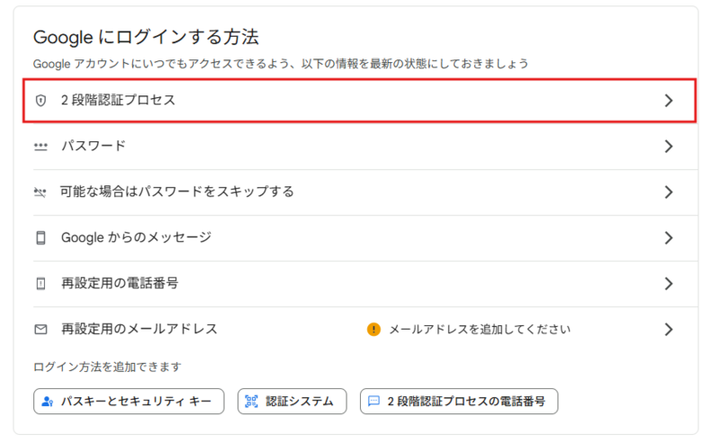Open the chevron for 可能な場合はパスワードをスキップする
This screenshot has height=443, width=720.
point(669,192)
